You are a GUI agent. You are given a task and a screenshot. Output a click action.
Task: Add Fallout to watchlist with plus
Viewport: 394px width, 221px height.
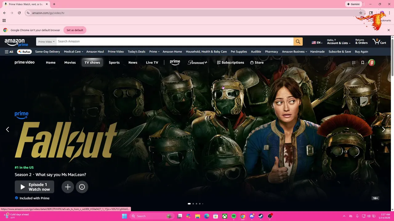68,187
